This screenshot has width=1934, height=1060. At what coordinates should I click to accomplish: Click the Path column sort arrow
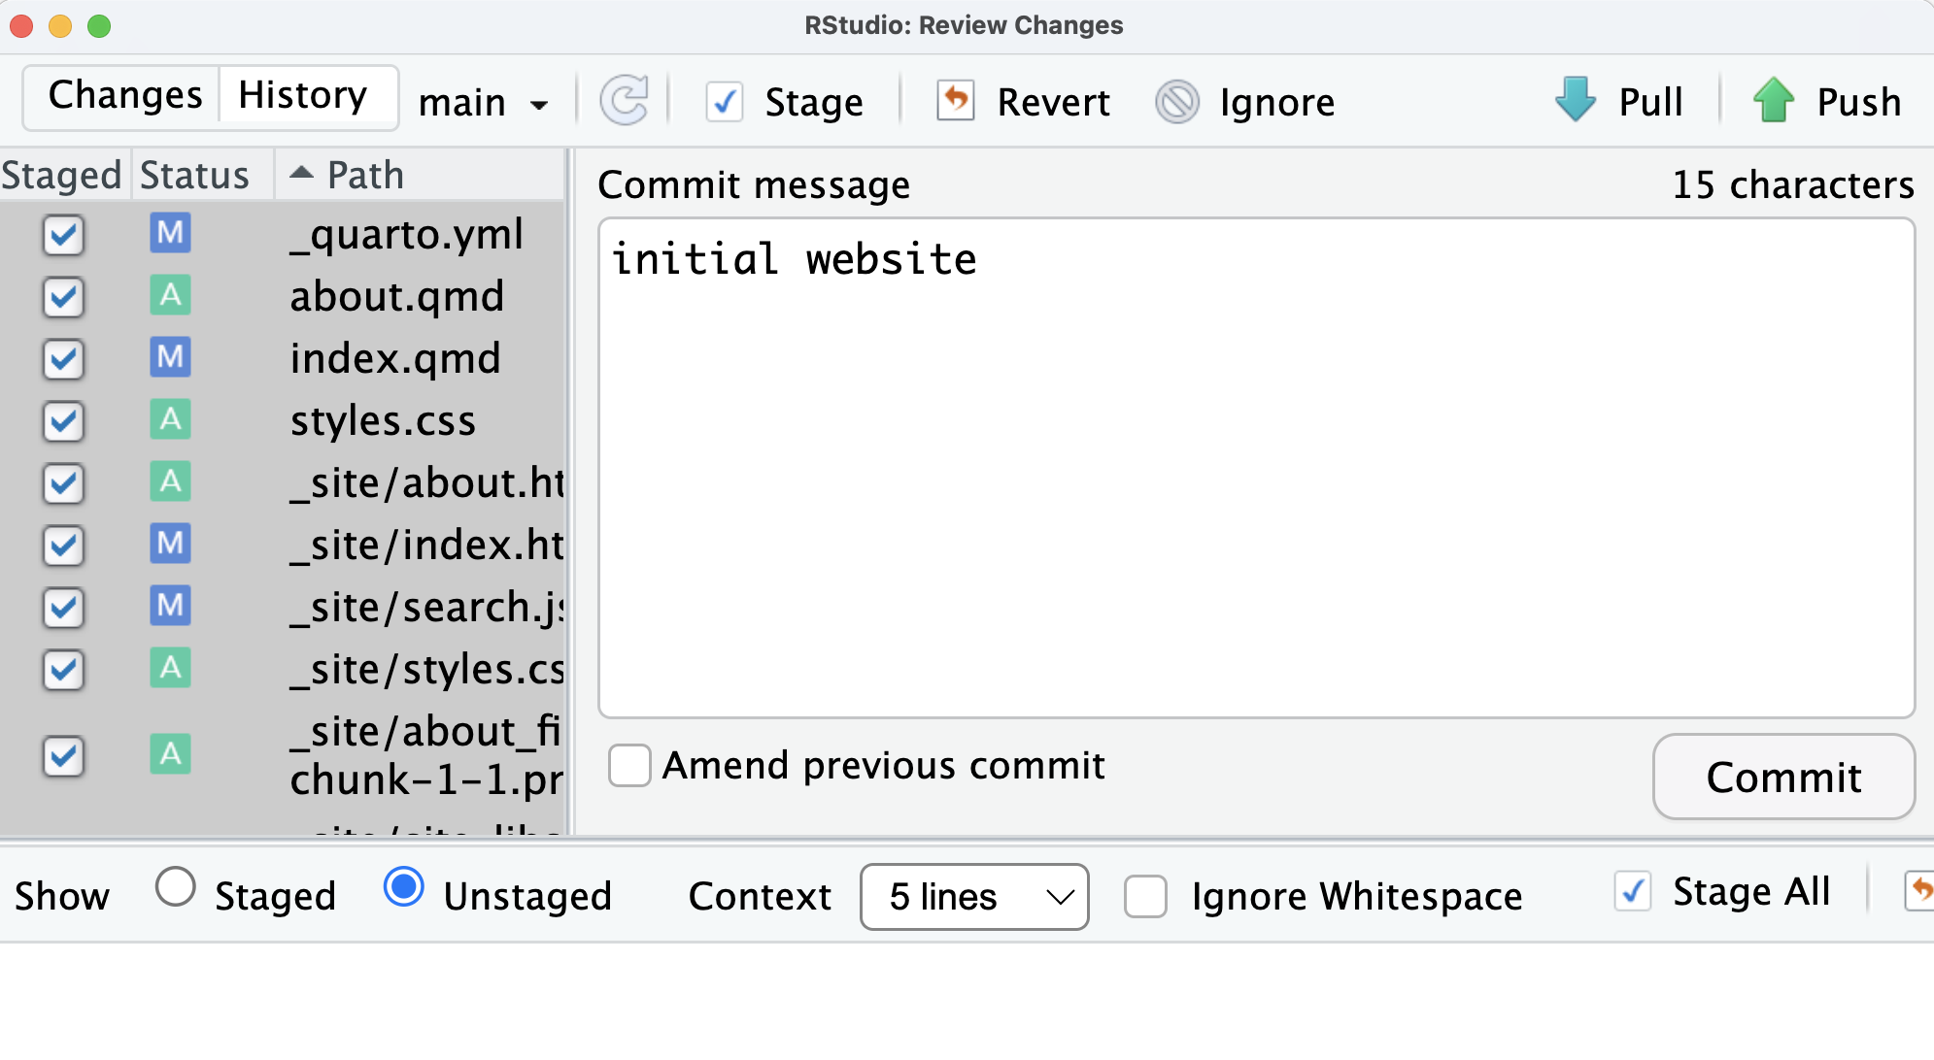click(301, 174)
